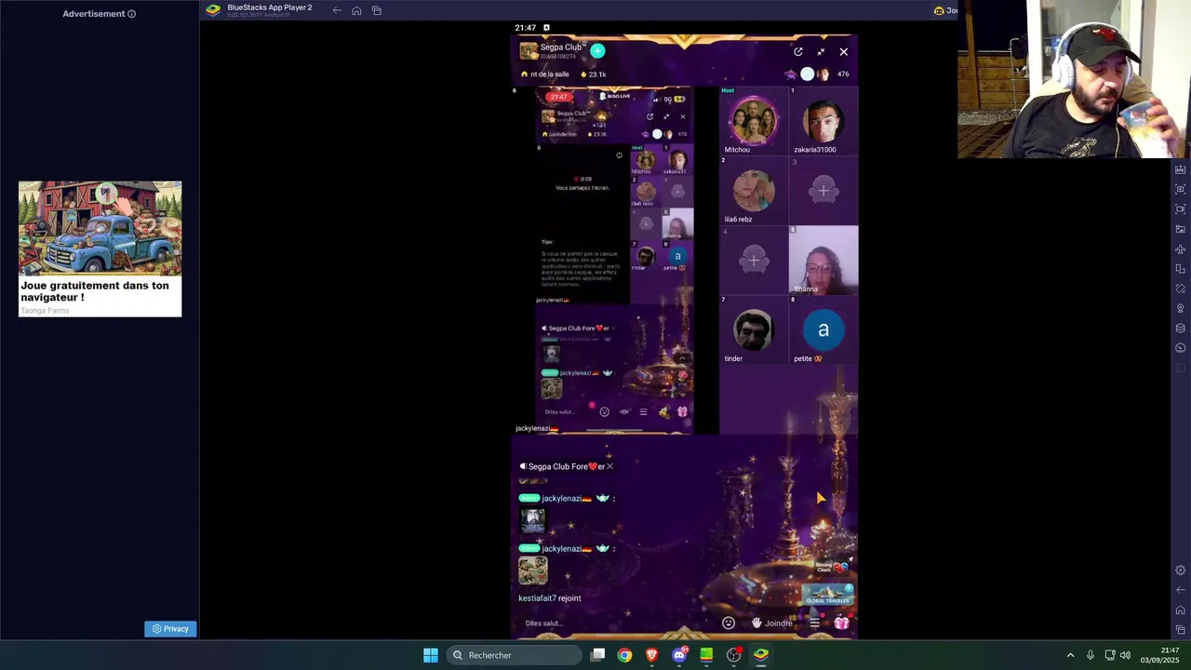Click the kestiafait7 rejoint message
This screenshot has height=670, width=1191.
pos(550,598)
